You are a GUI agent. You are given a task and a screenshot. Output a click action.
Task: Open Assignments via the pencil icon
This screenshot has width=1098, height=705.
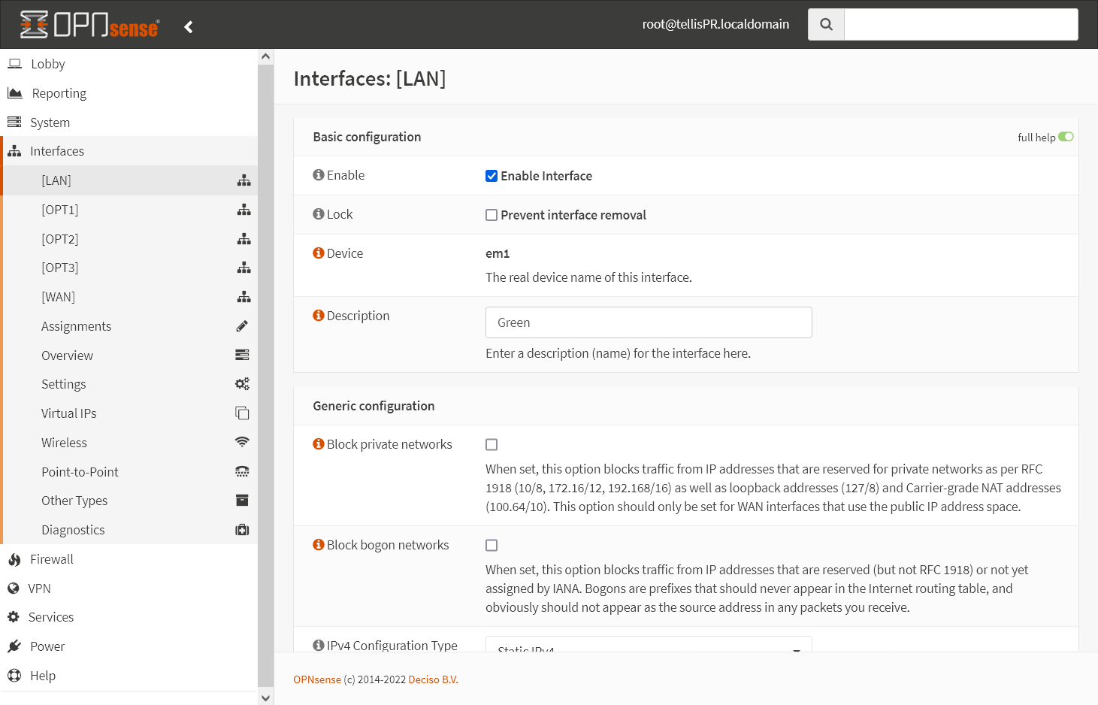click(x=241, y=325)
